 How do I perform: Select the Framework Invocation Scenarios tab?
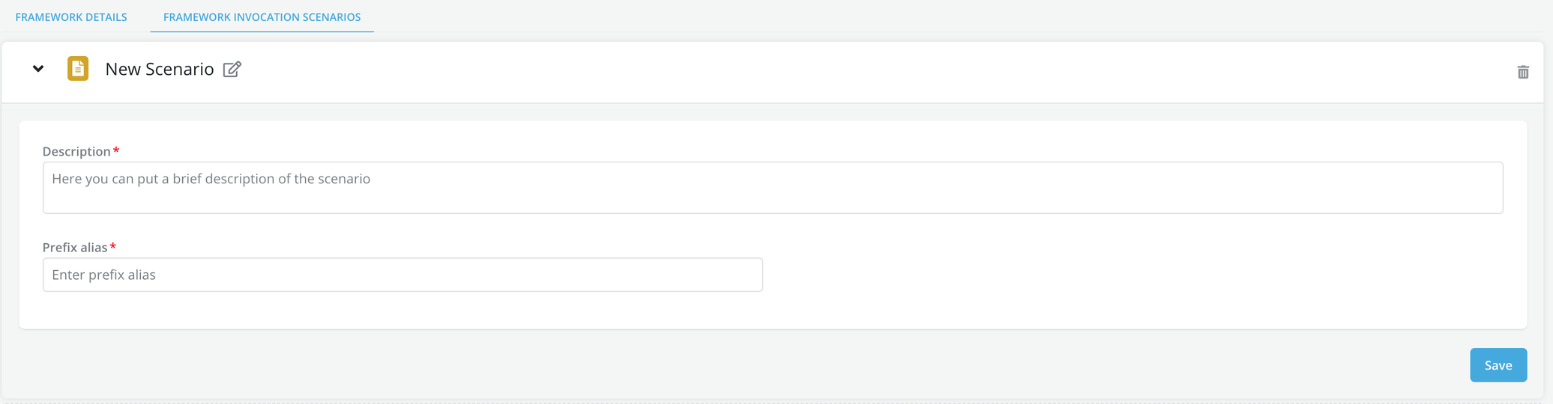pos(262,16)
